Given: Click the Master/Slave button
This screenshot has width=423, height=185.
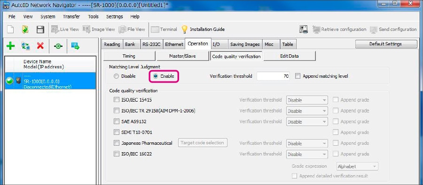Looking at the screenshot, I should (182, 56).
